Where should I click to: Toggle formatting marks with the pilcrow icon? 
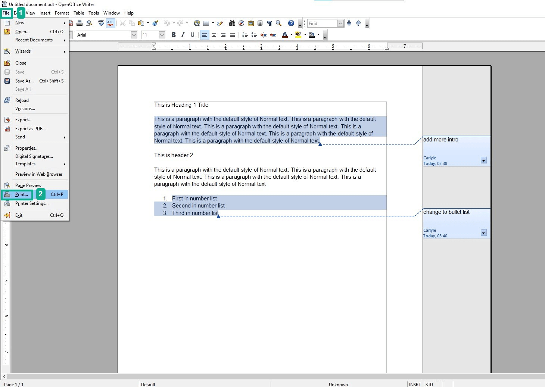(270, 23)
